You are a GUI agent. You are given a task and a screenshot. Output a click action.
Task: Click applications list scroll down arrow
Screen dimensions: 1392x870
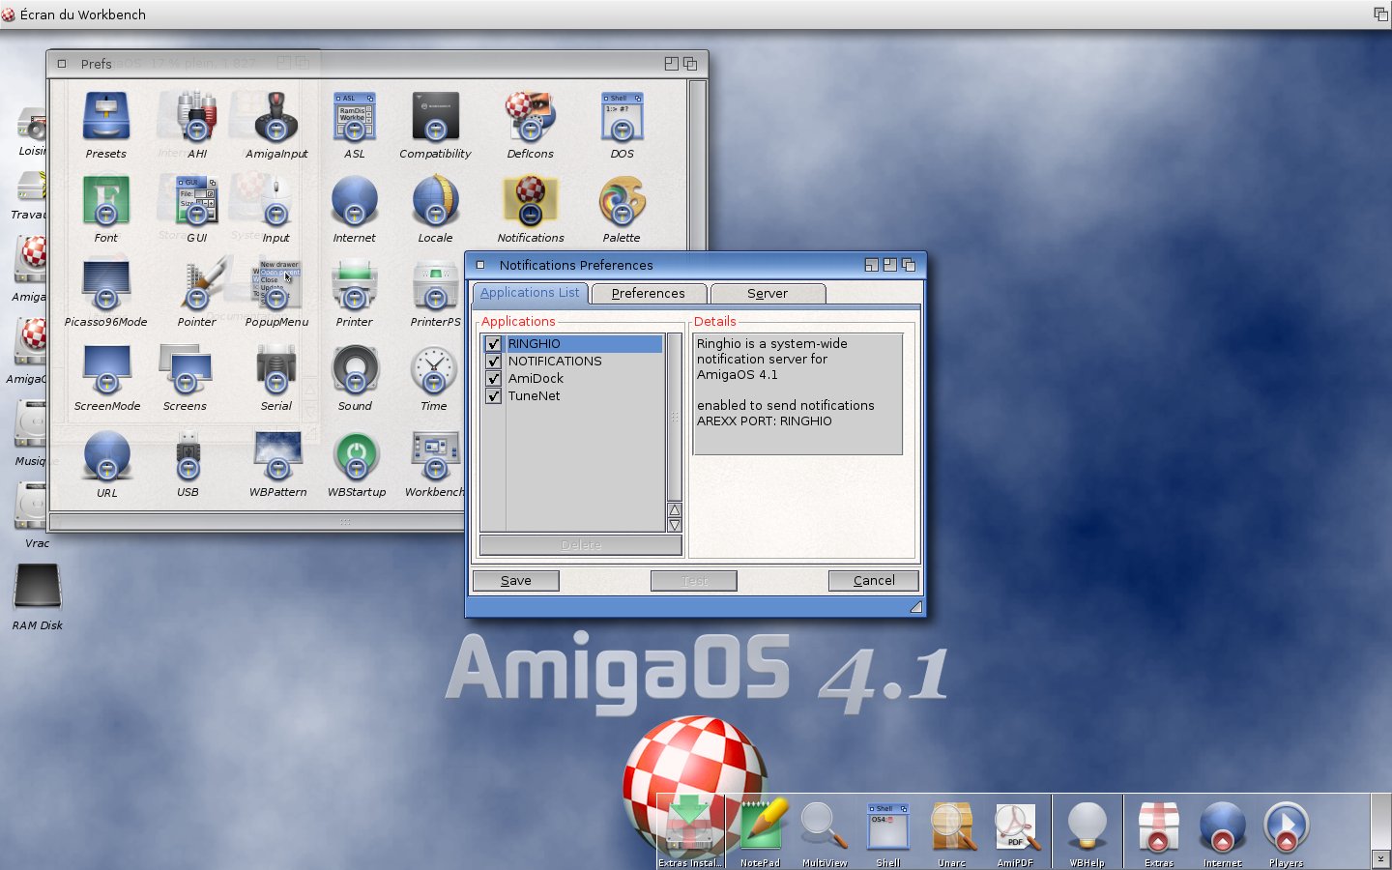click(675, 525)
